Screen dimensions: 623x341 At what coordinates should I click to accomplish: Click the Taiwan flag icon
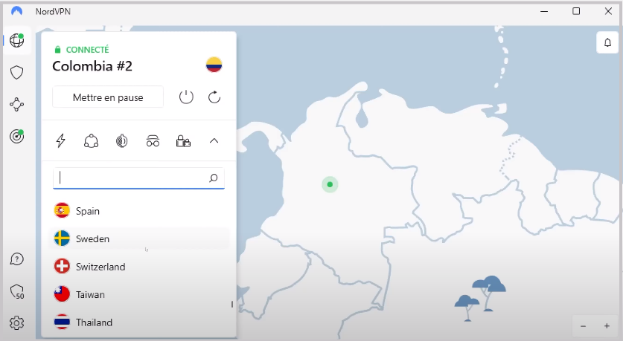pyautogui.click(x=62, y=293)
